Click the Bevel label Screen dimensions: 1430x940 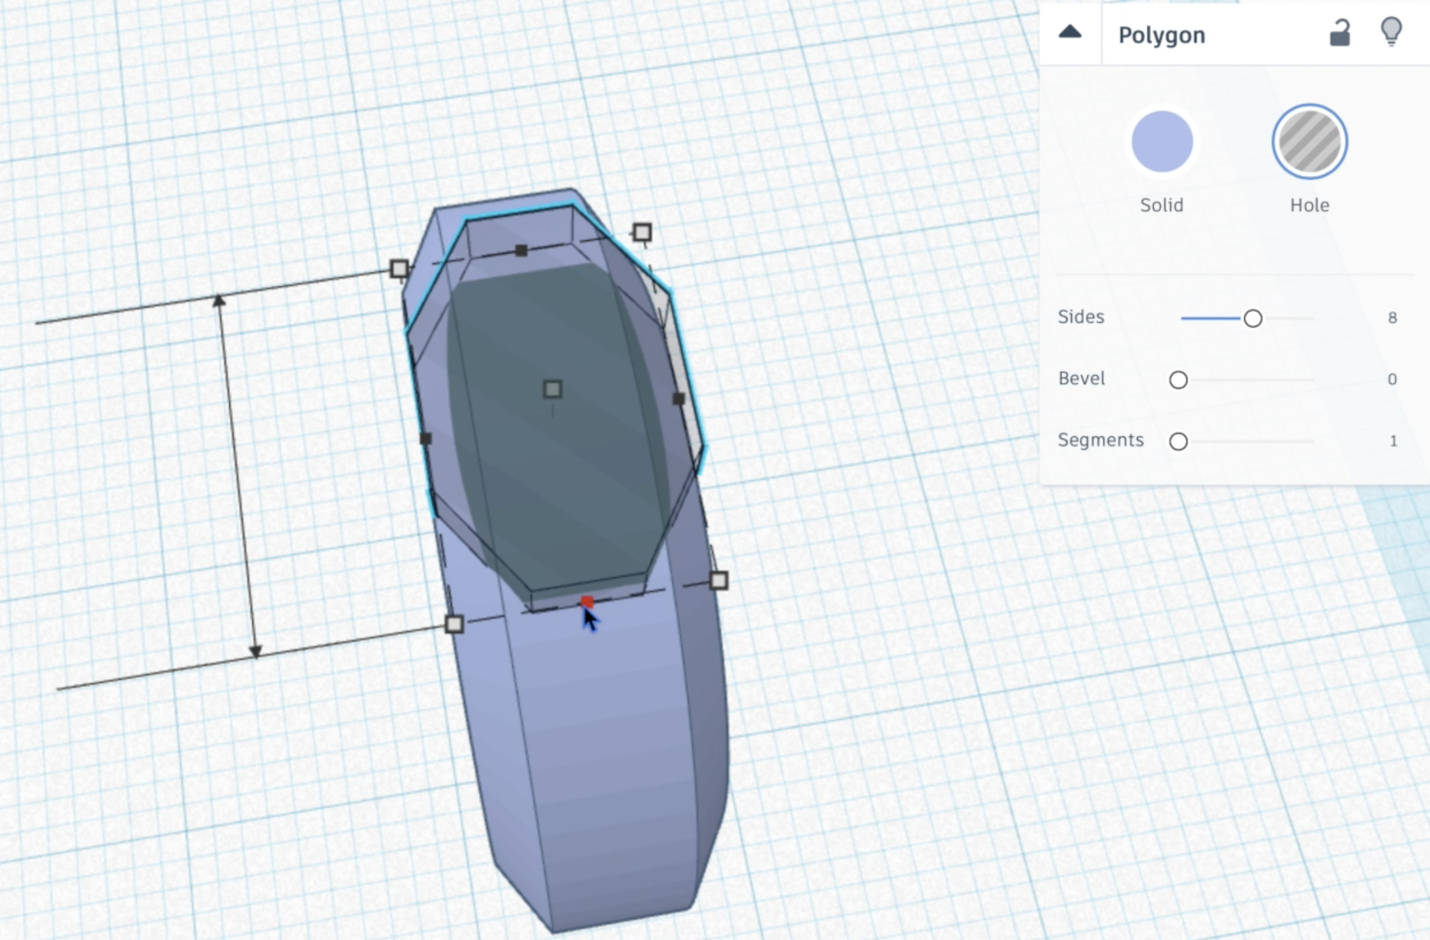tap(1082, 378)
